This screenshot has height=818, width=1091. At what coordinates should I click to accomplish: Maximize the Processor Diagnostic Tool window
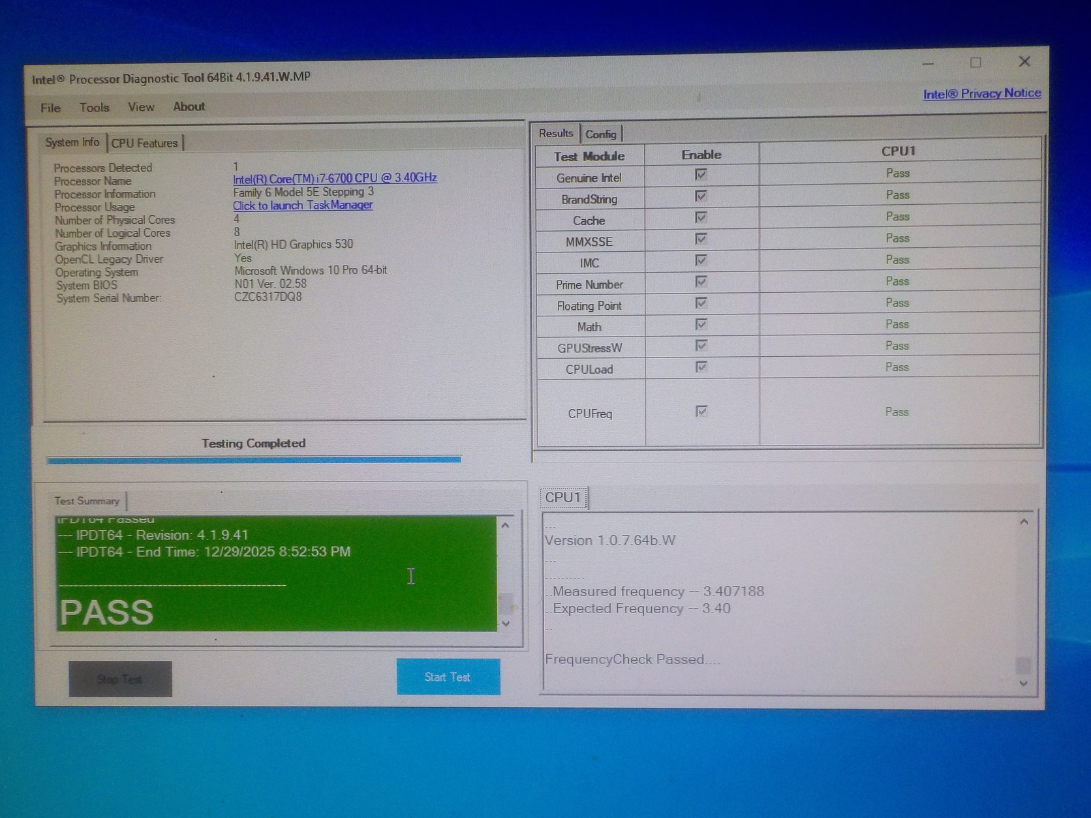tap(976, 63)
